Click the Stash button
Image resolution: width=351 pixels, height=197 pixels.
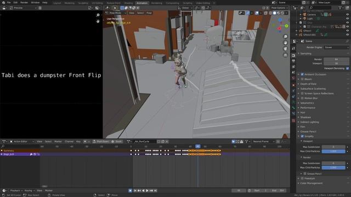[x=117, y=142]
